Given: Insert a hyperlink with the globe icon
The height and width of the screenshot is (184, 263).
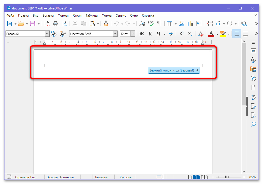Looking at the screenshot, I should pyautogui.click(x=244, y=24).
